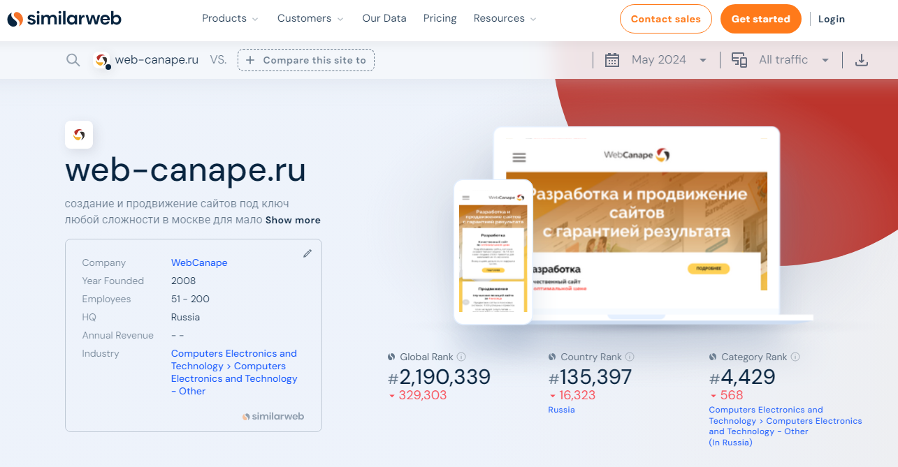
Task: Click the info icon next to Country Rank
Action: click(x=630, y=357)
